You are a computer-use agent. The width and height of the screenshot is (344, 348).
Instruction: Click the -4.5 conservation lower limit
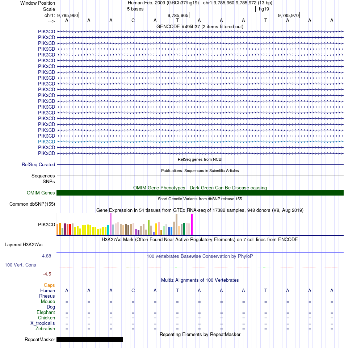click(x=47, y=274)
